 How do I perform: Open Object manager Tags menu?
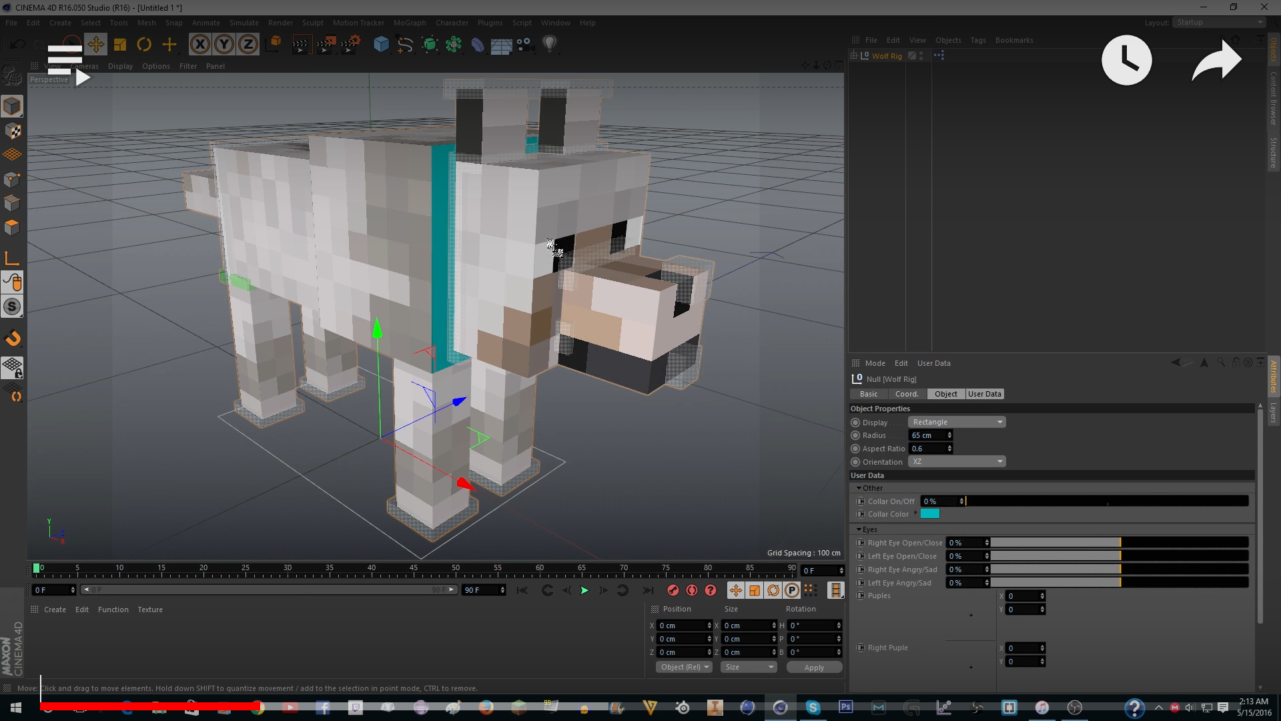point(977,40)
